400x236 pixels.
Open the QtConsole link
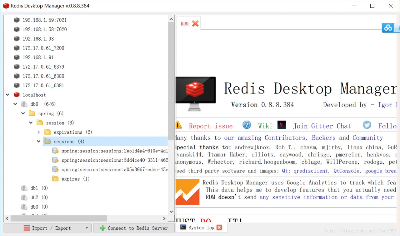346,171
